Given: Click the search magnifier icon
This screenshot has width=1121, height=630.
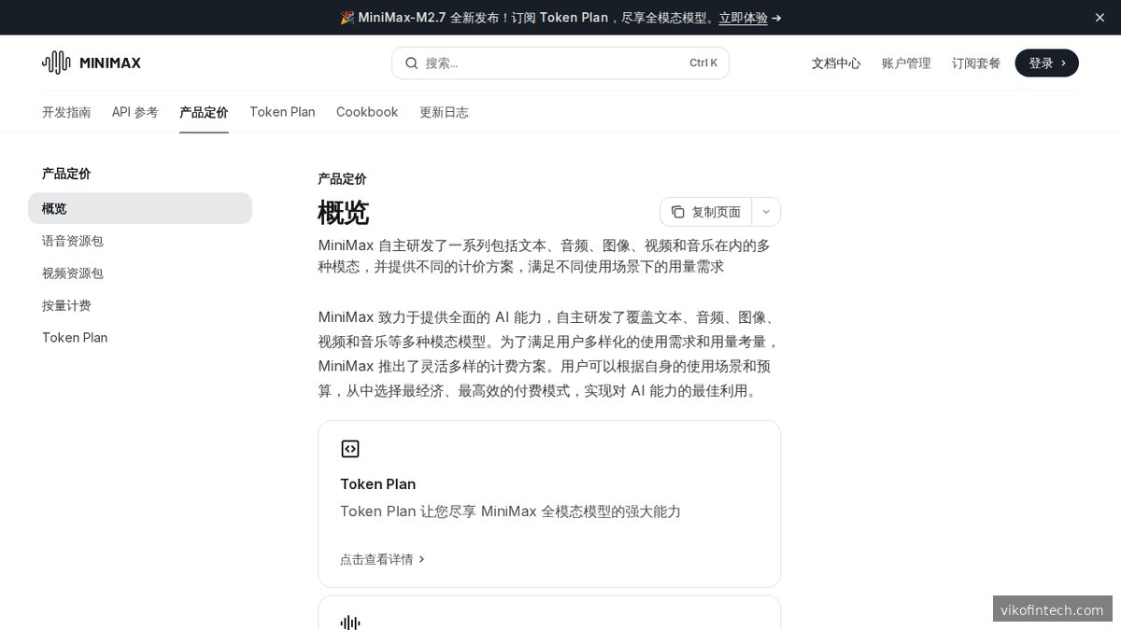Looking at the screenshot, I should pyautogui.click(x=411, y=63).
